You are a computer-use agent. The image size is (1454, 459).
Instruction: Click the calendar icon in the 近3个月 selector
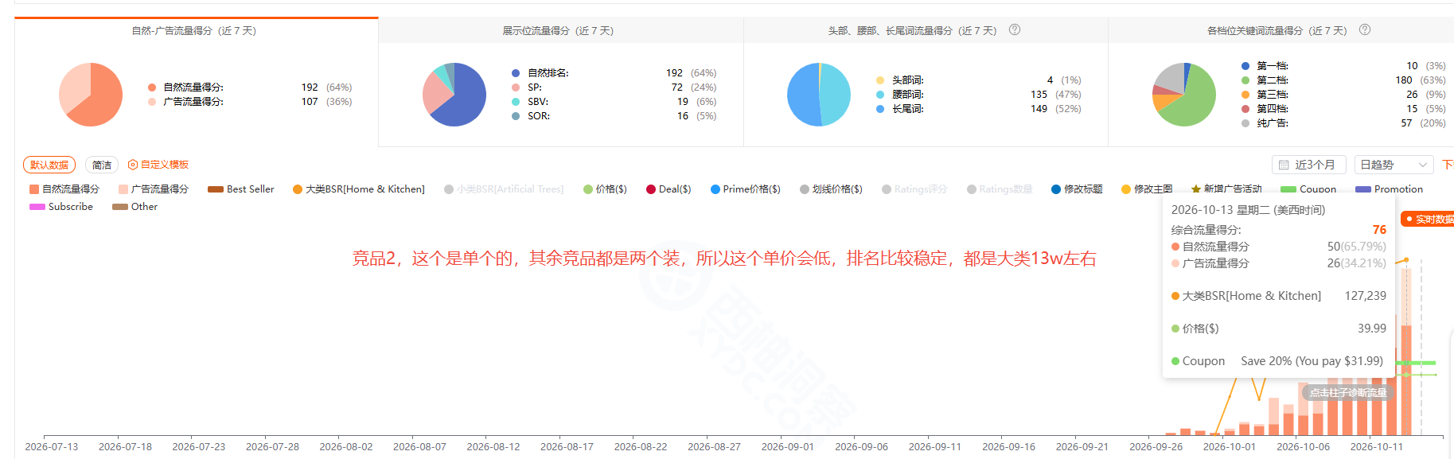click(x=1284, y=165)
